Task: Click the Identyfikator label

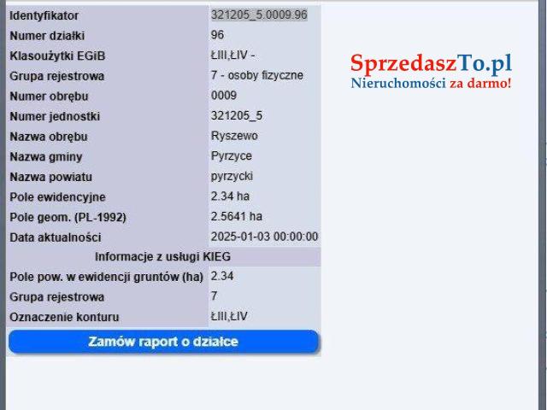Action: [44, 15]
